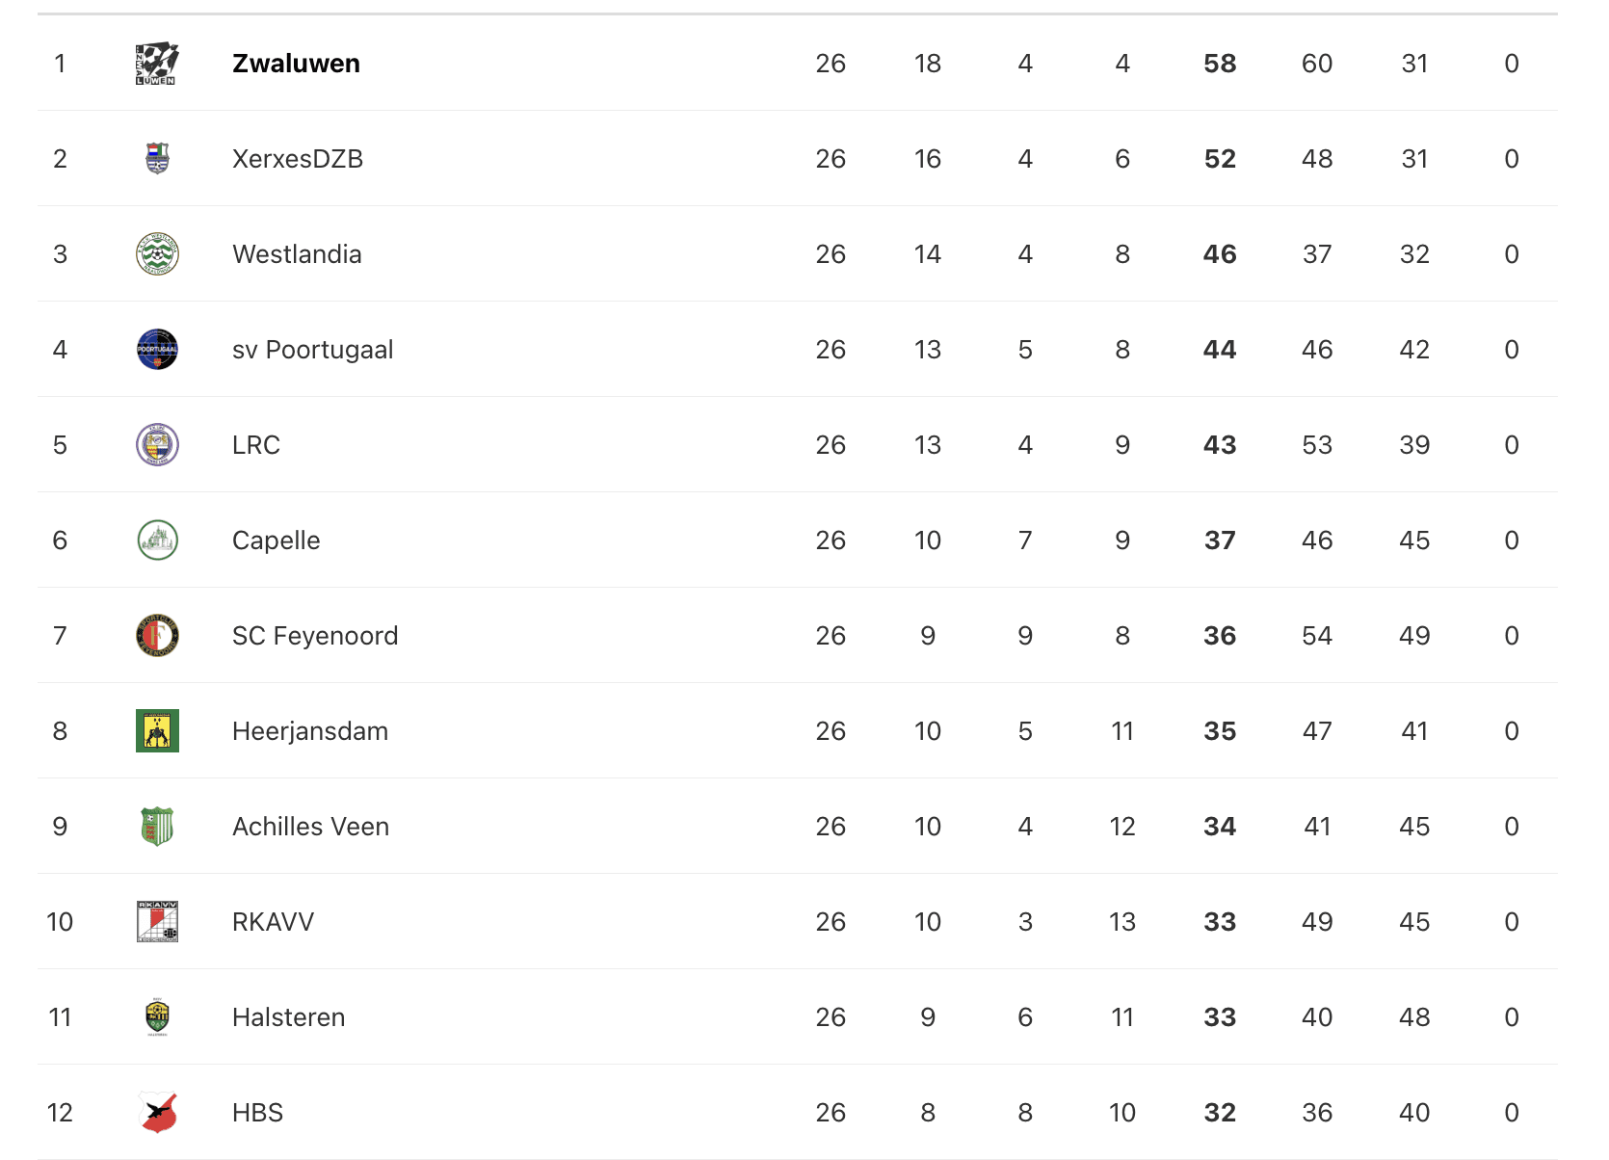The width and height of the screenshot is (1609, 1160).
Task: Click the Heerjansdam green square badge
Action: point(157,730)
